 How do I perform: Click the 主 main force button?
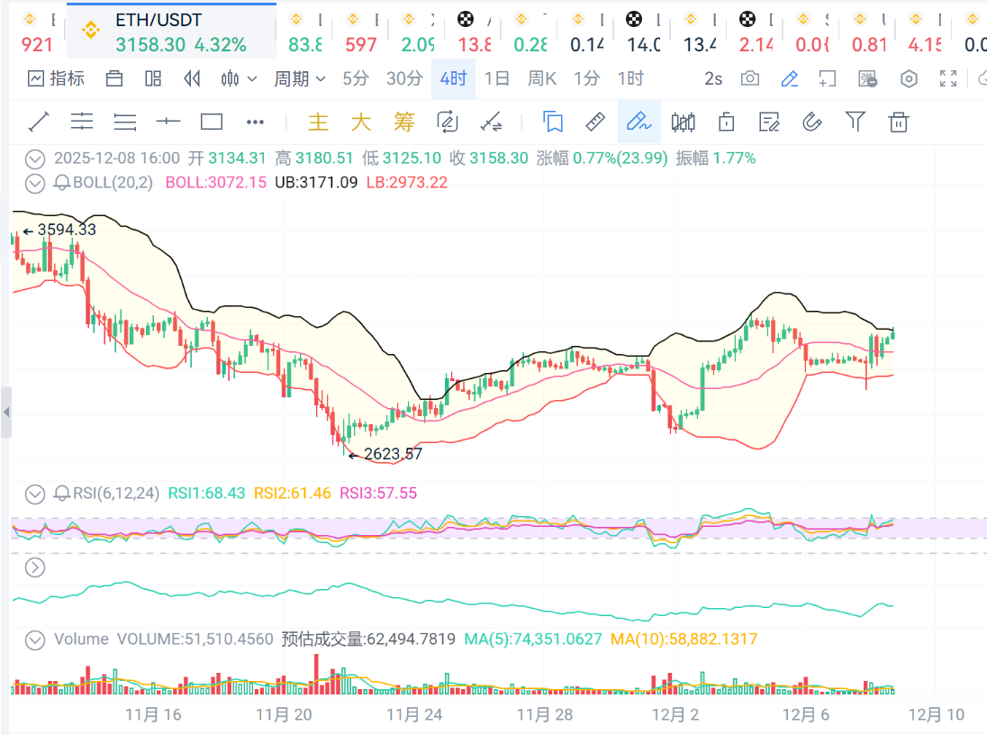[318, 122]
